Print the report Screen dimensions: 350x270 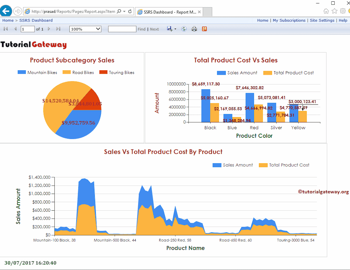click(x=194, y=29)
